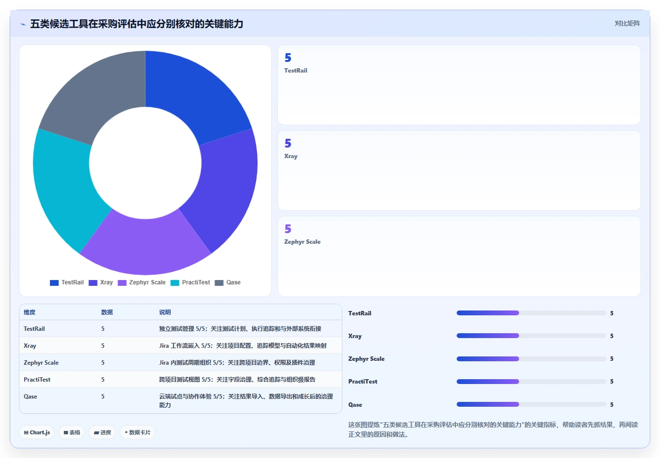Click the description starting 跨项目测试视图 5/5
Screen dimensions: 660x458
[x=237, y=380]
